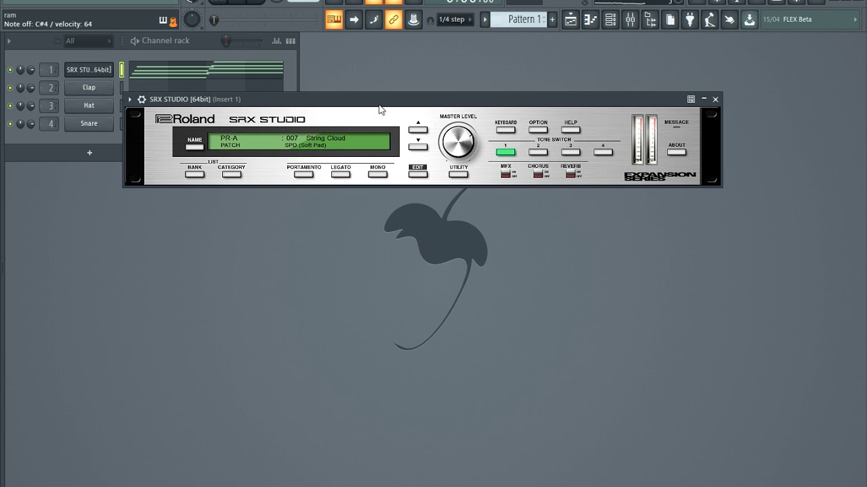The image size is (867, 487).
Task: Toggle the REVERB on/off switch
Action: click(570, 174)
